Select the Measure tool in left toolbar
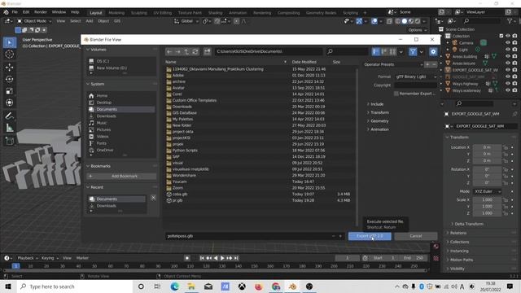This screenshot has width=521, height=293. pyautogui.click(x=9, y=128)
